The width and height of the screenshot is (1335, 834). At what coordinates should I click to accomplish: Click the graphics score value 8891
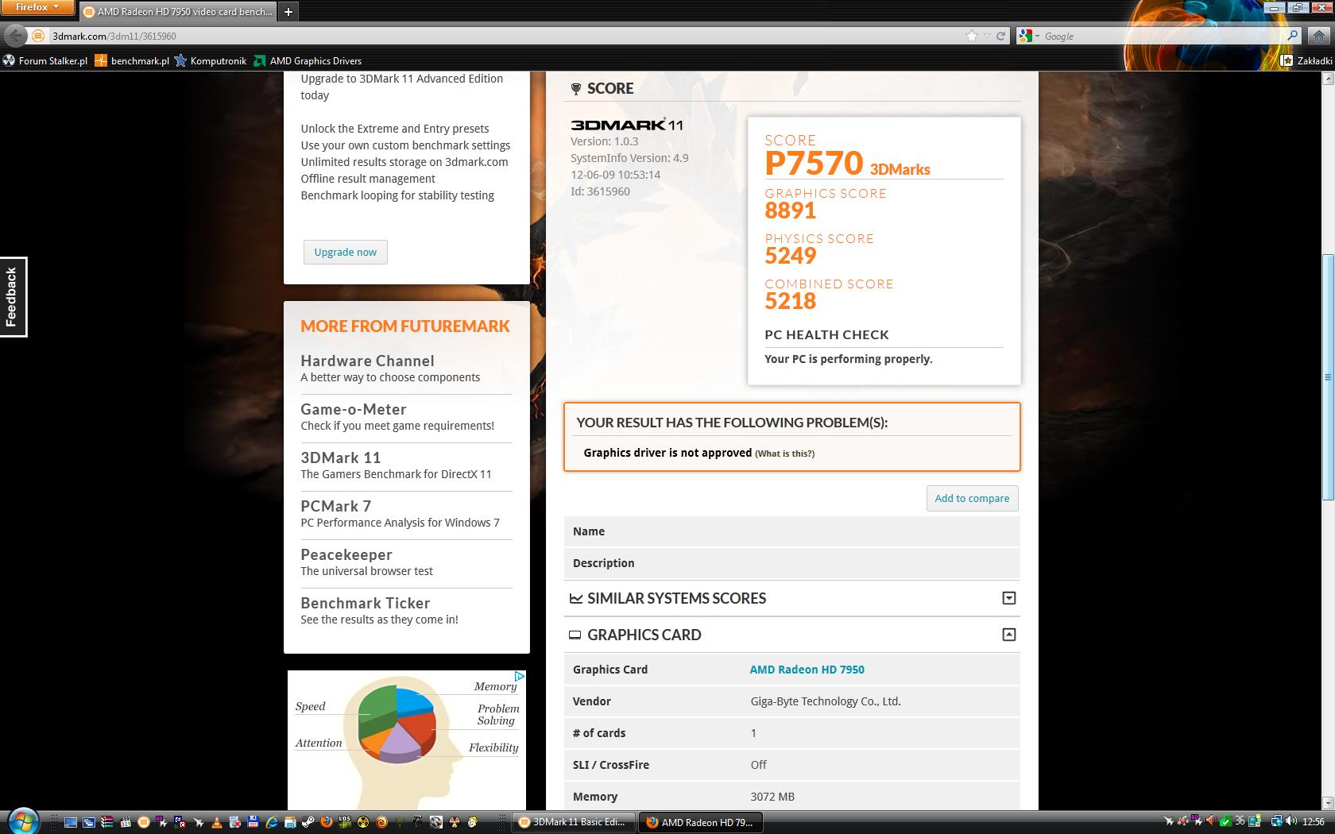[x=791, y=210]
